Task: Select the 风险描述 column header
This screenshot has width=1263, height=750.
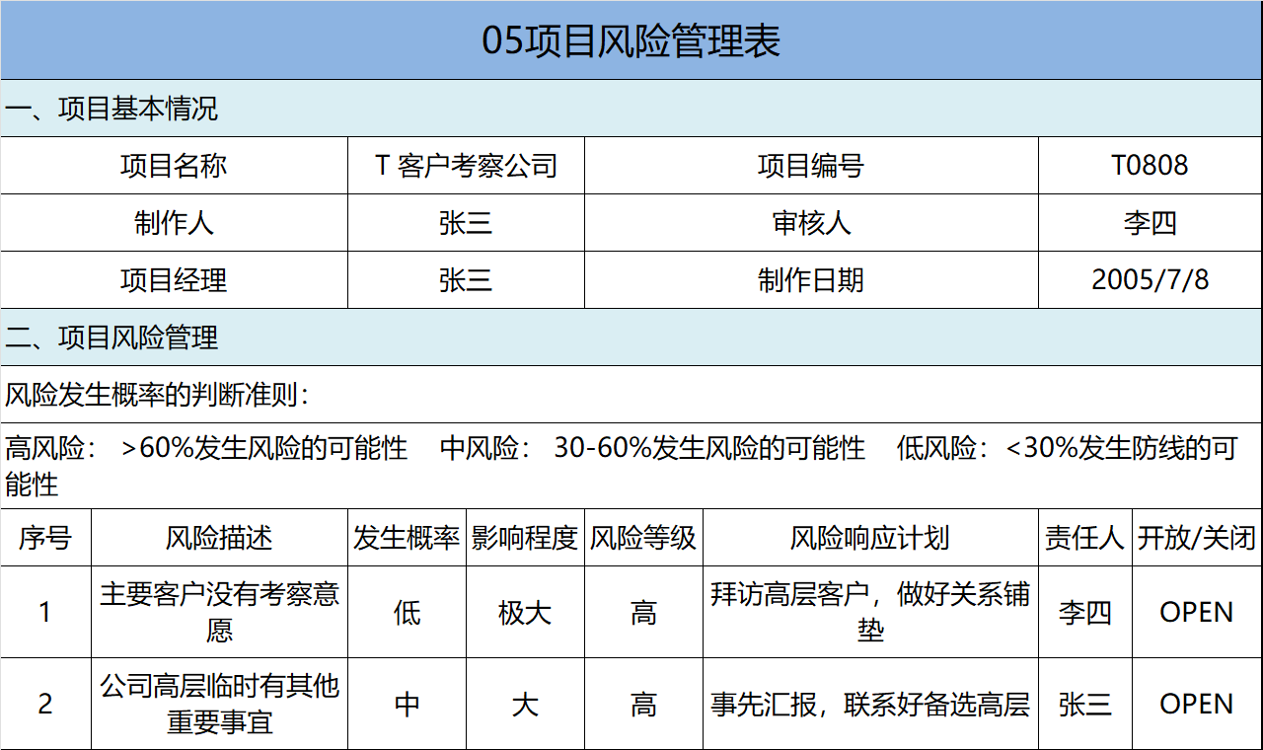Action: coord(219,538)
